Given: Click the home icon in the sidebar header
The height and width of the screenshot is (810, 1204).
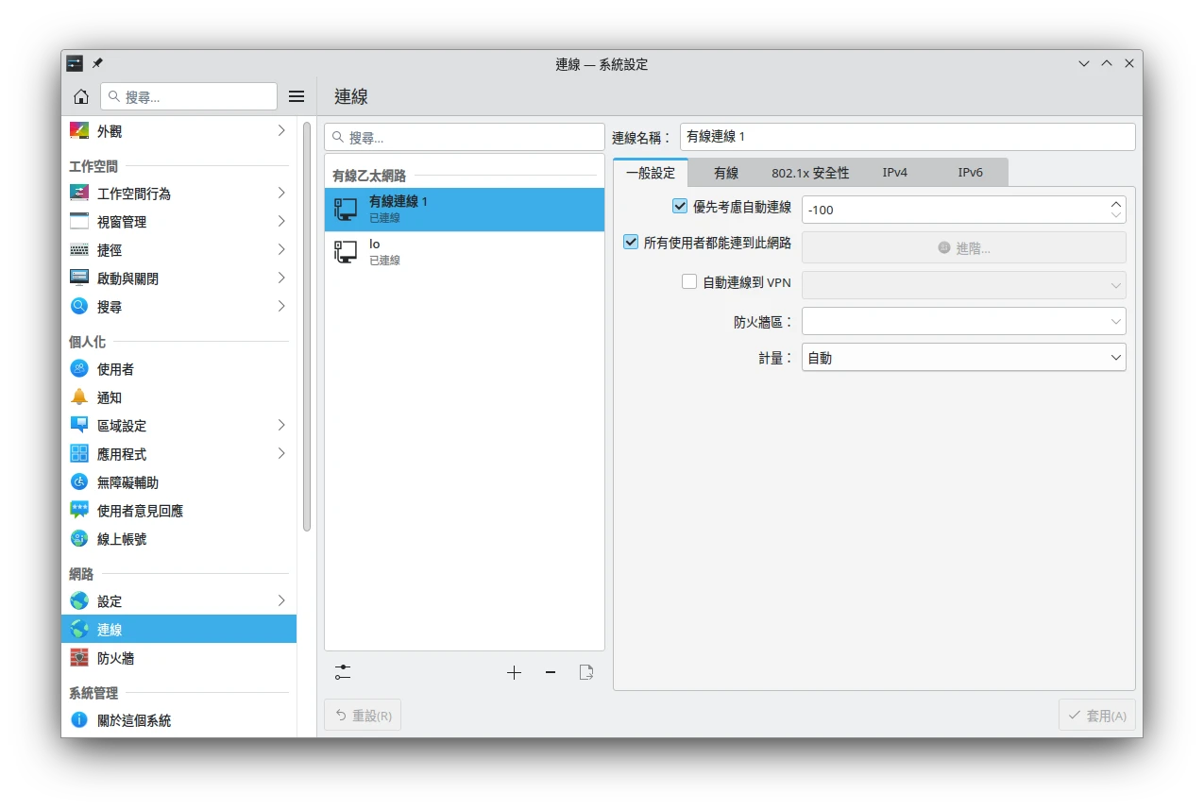Looking at the screenshot, I should (x=81, y=96).
